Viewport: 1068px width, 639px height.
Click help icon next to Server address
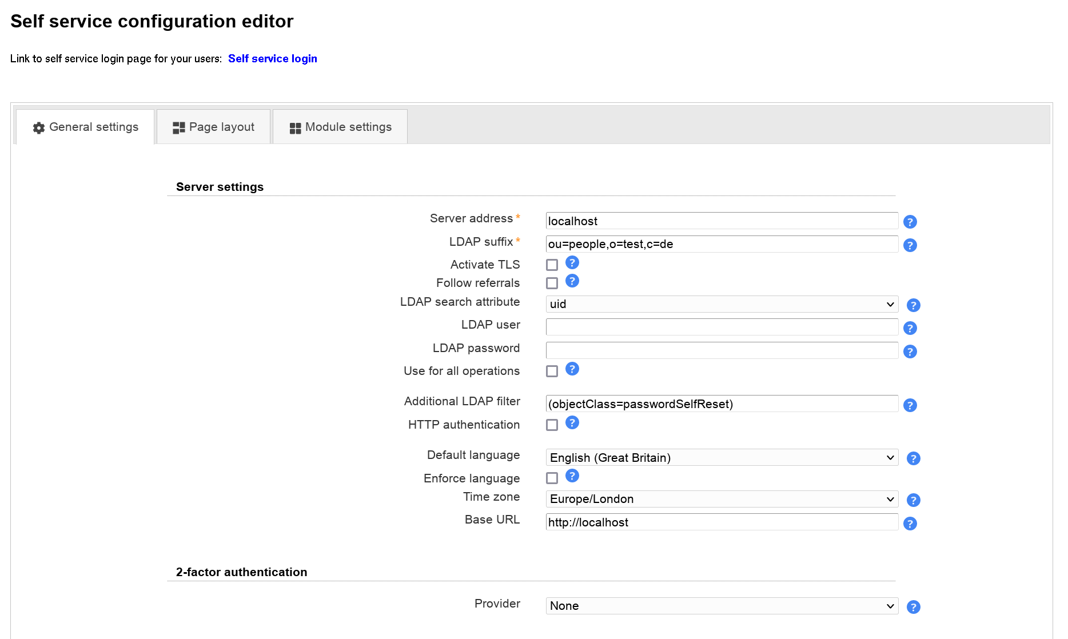910,222
